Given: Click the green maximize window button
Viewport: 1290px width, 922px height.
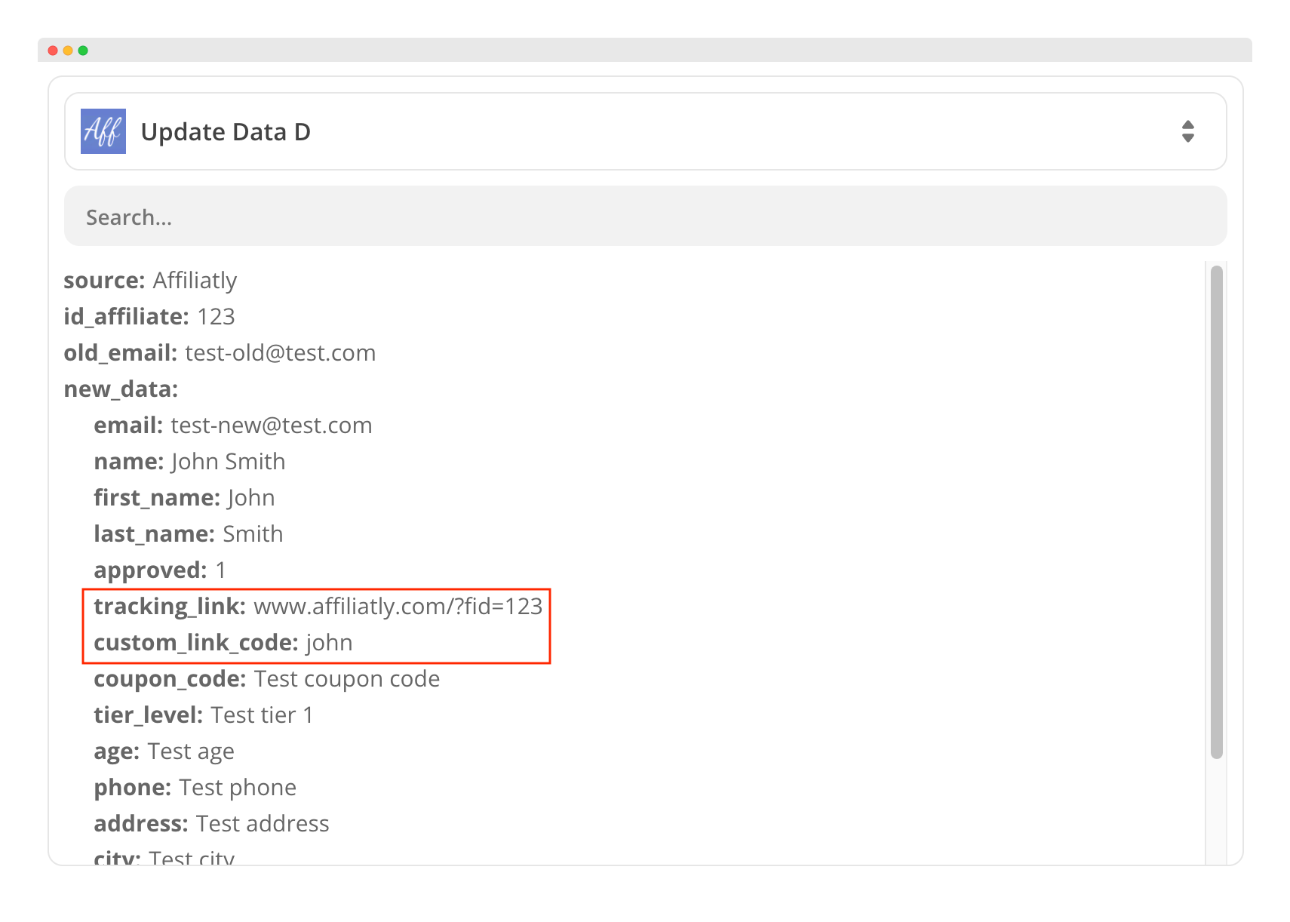Looking at the screenshot, I should [83, 51].
